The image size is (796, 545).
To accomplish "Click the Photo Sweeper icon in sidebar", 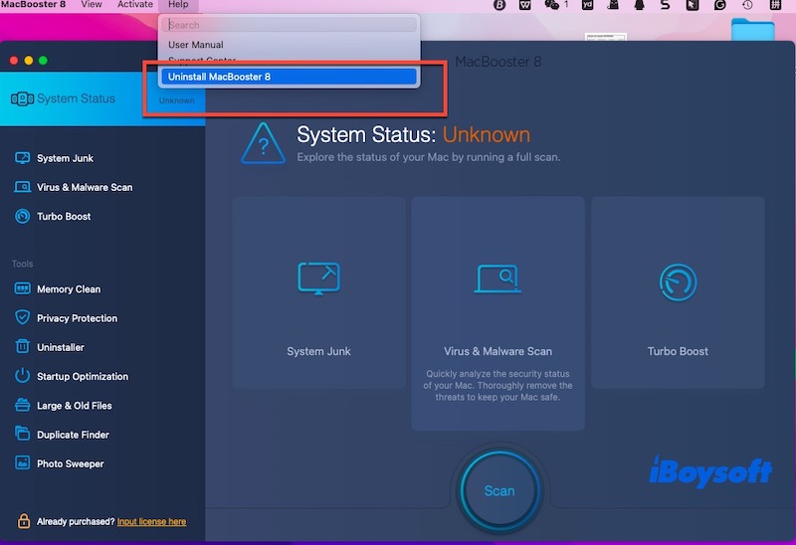I will pyautogui.click(x=22, y=463).
